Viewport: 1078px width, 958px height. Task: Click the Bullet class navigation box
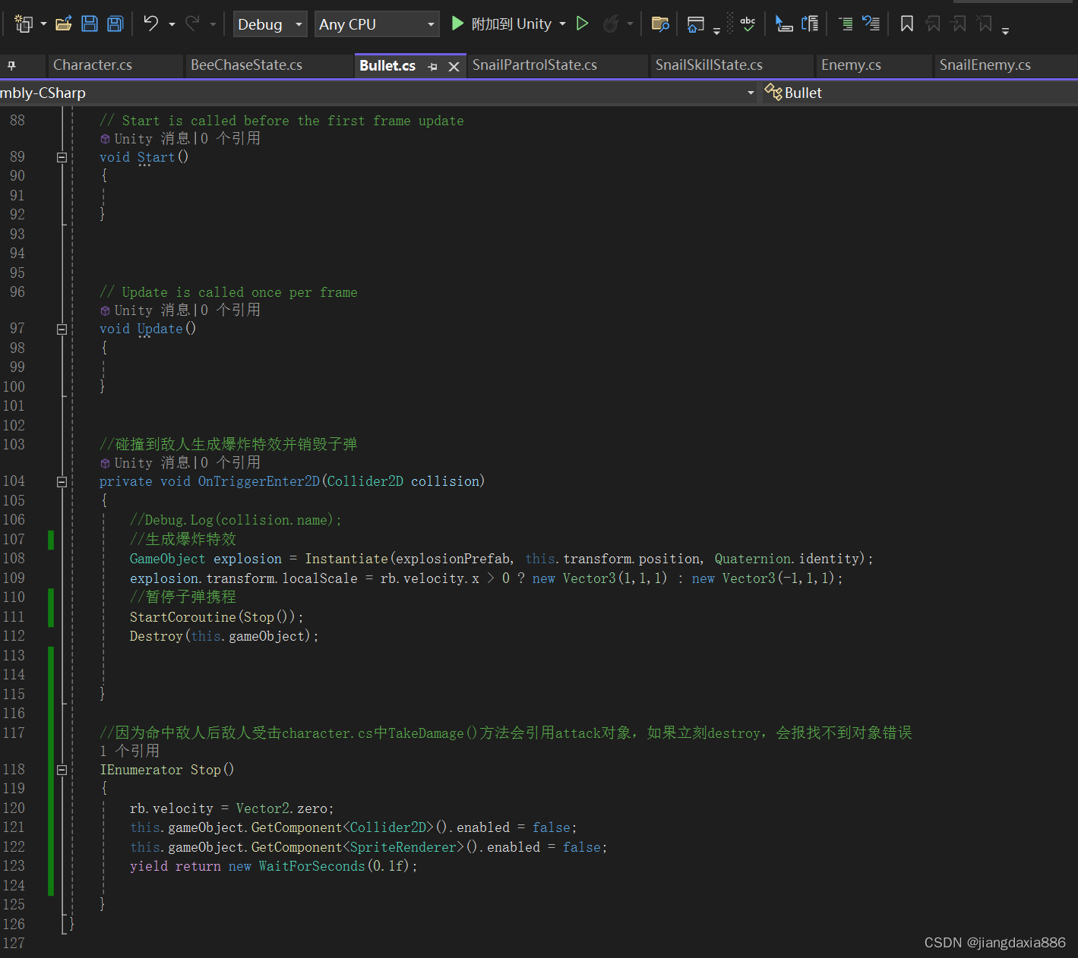pyautogui.click(x=919, y=93)
